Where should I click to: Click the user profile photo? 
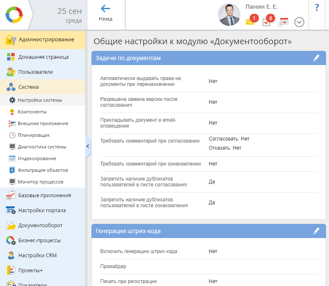(x=229, y=15)
